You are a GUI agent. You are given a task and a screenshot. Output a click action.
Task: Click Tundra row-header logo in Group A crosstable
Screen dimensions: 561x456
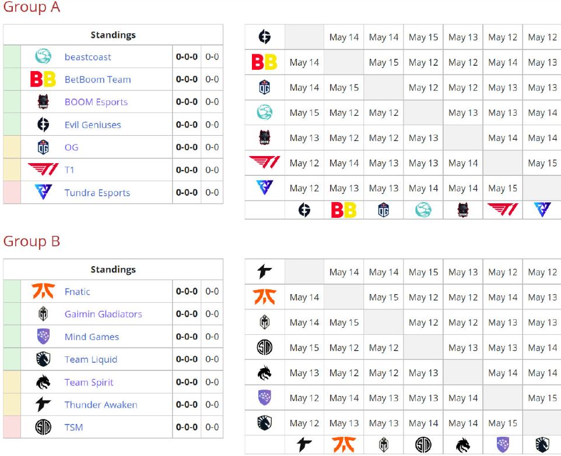pos(265,188)
